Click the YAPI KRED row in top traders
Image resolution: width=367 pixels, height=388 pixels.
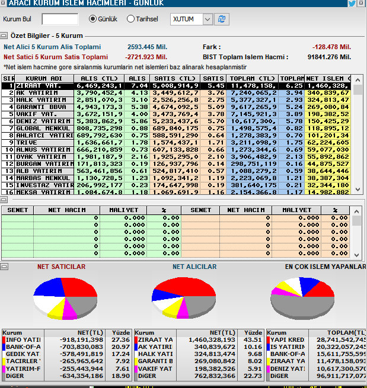pyautogui.click(x=316, y=340)
